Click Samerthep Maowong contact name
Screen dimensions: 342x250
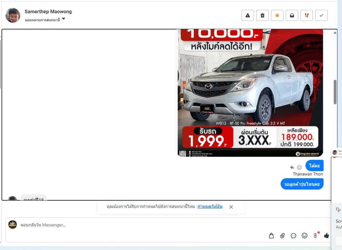coord(48,12)
